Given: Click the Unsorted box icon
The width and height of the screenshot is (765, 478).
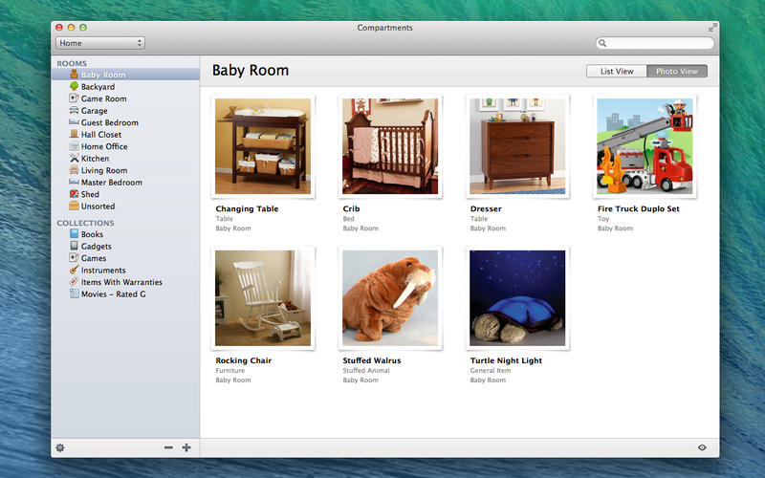Looking at the screenshot, I should tap(75, 206).
